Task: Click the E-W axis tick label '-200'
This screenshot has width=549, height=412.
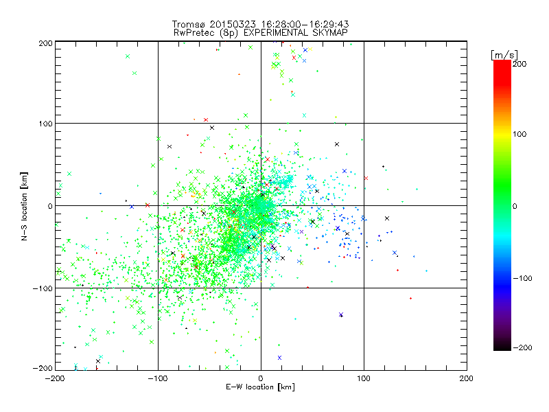Action: [55, 378]
